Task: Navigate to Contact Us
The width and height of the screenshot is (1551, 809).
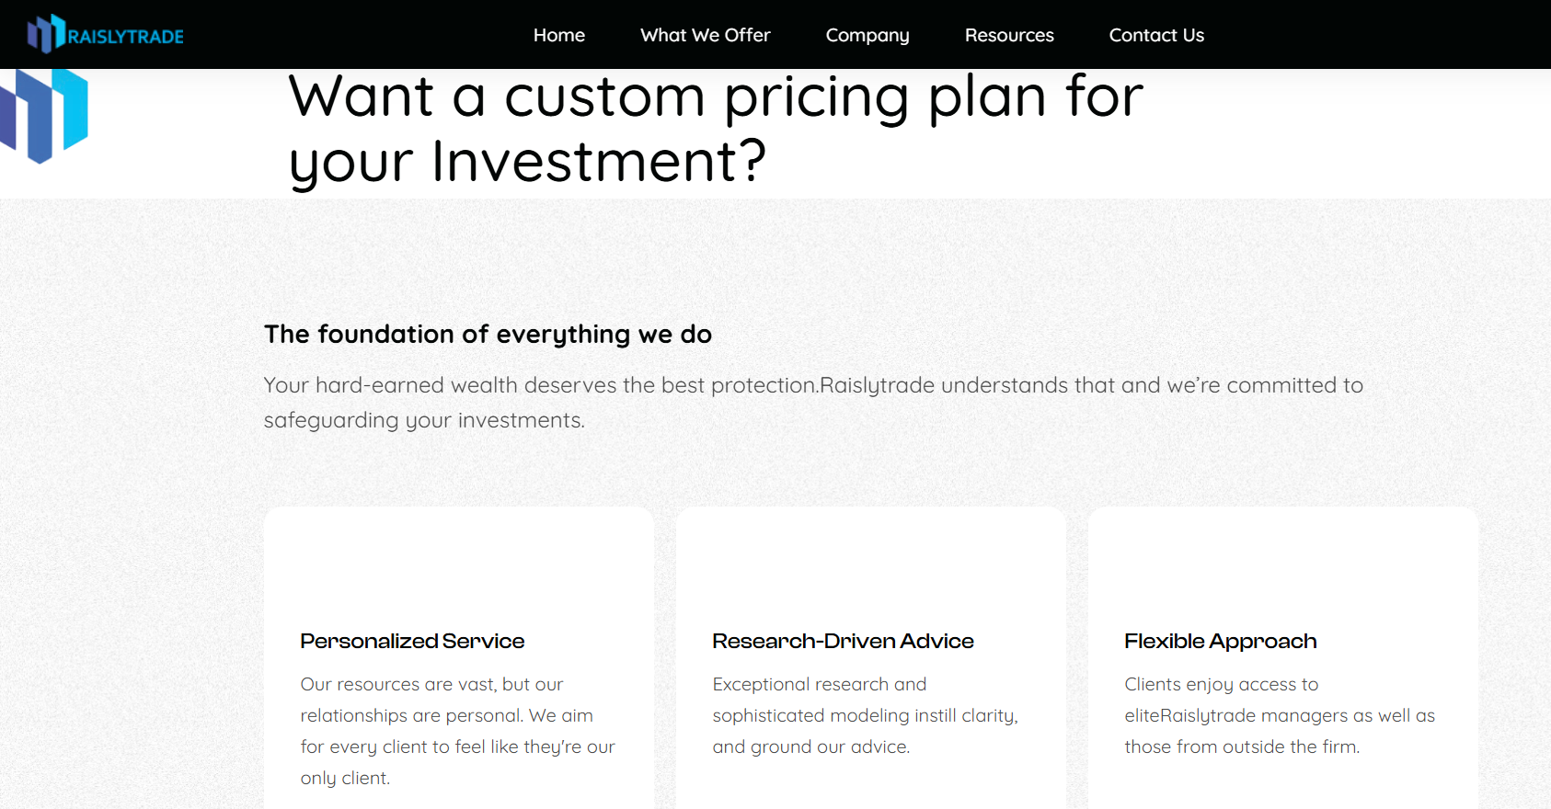Action: pos(1155,35)
